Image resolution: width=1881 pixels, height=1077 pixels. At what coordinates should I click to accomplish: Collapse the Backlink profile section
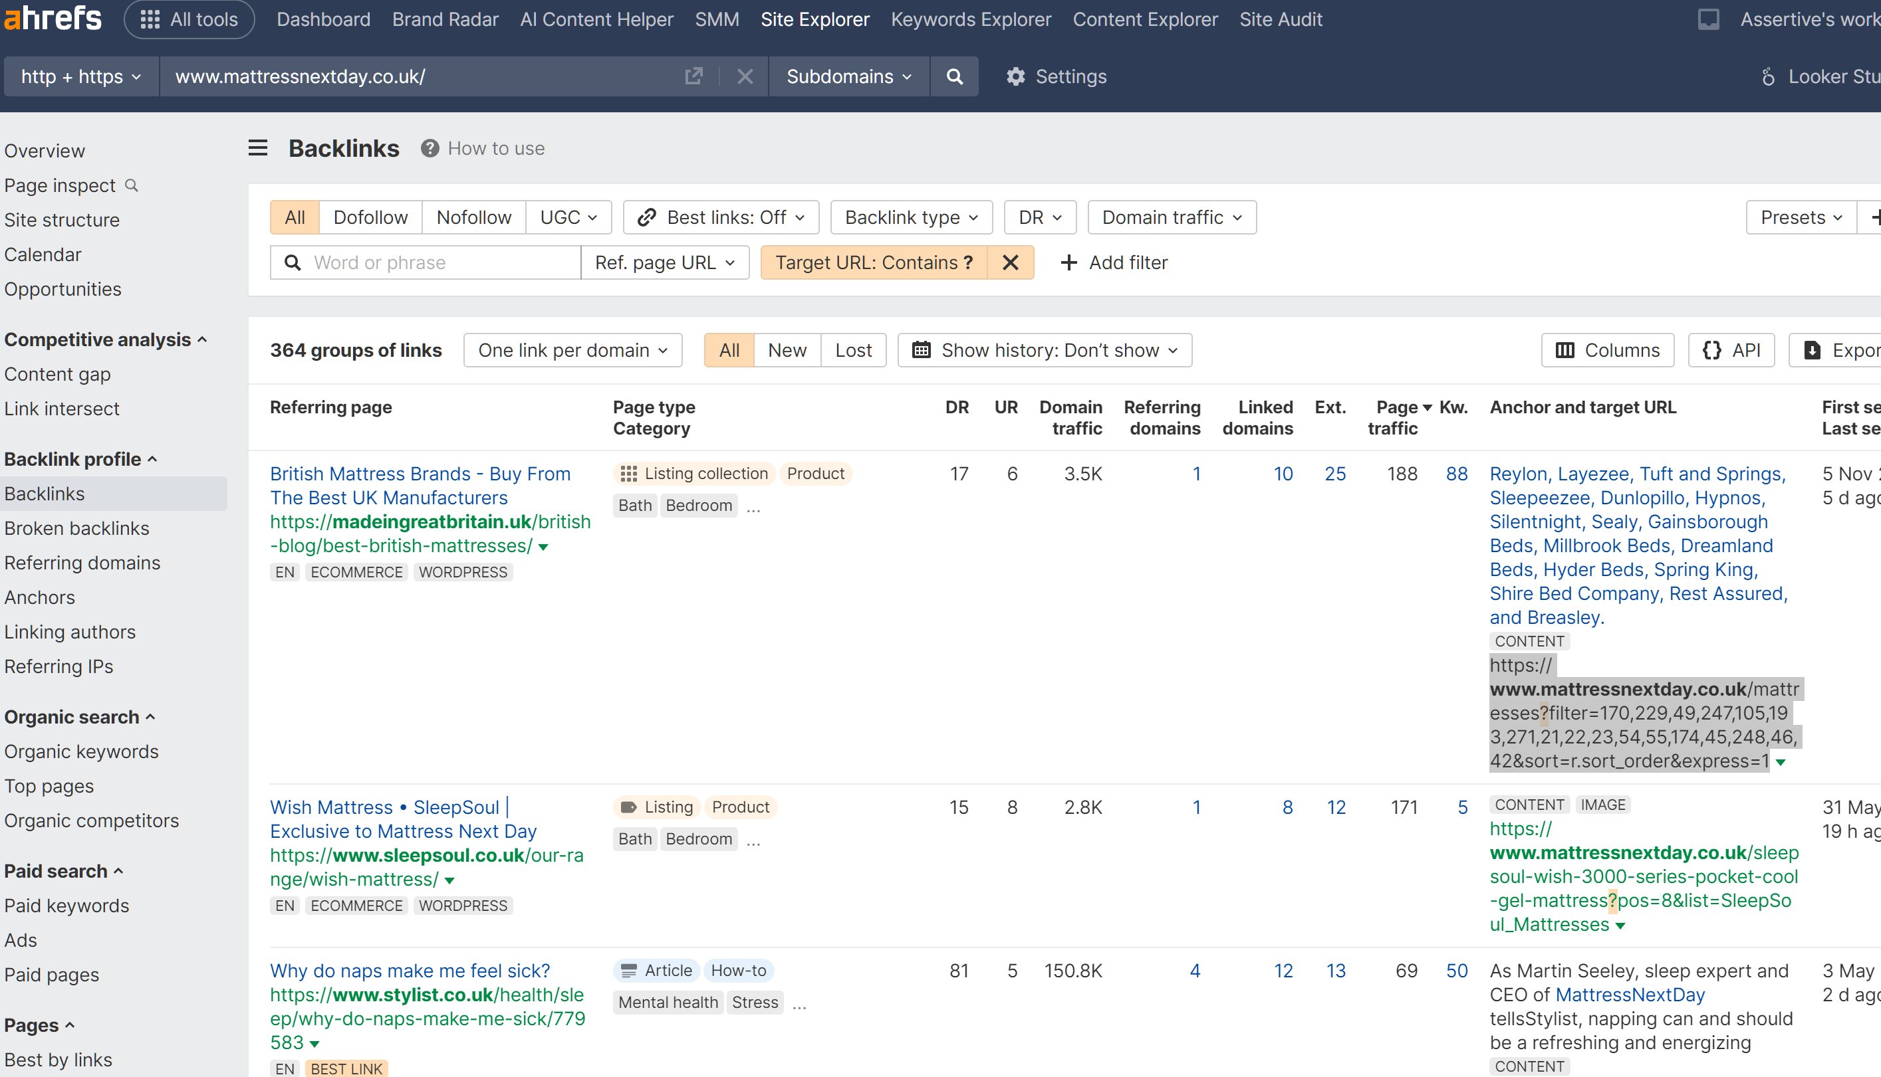click(x=80, y=459)
